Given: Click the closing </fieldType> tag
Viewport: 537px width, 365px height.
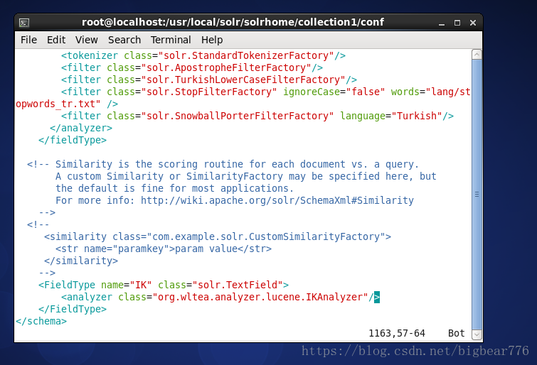Looking at the screenshot, I should 73,140.
